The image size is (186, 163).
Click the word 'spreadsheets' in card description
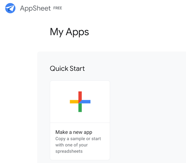coord(69,151)
